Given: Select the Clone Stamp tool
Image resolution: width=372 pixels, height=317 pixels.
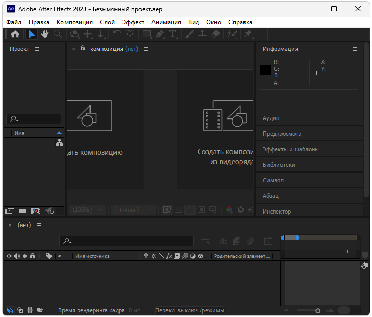Looking at the screenshot, I should 202,34.
